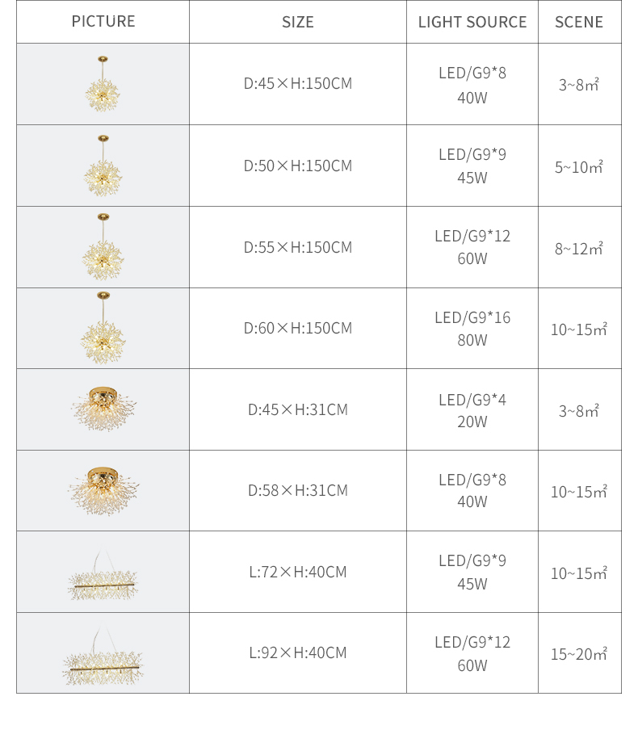Click the L:72×H:40CM size text

(297, 572)
